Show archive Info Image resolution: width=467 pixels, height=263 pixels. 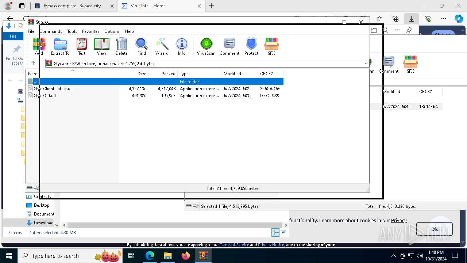(x=182, y=46)
